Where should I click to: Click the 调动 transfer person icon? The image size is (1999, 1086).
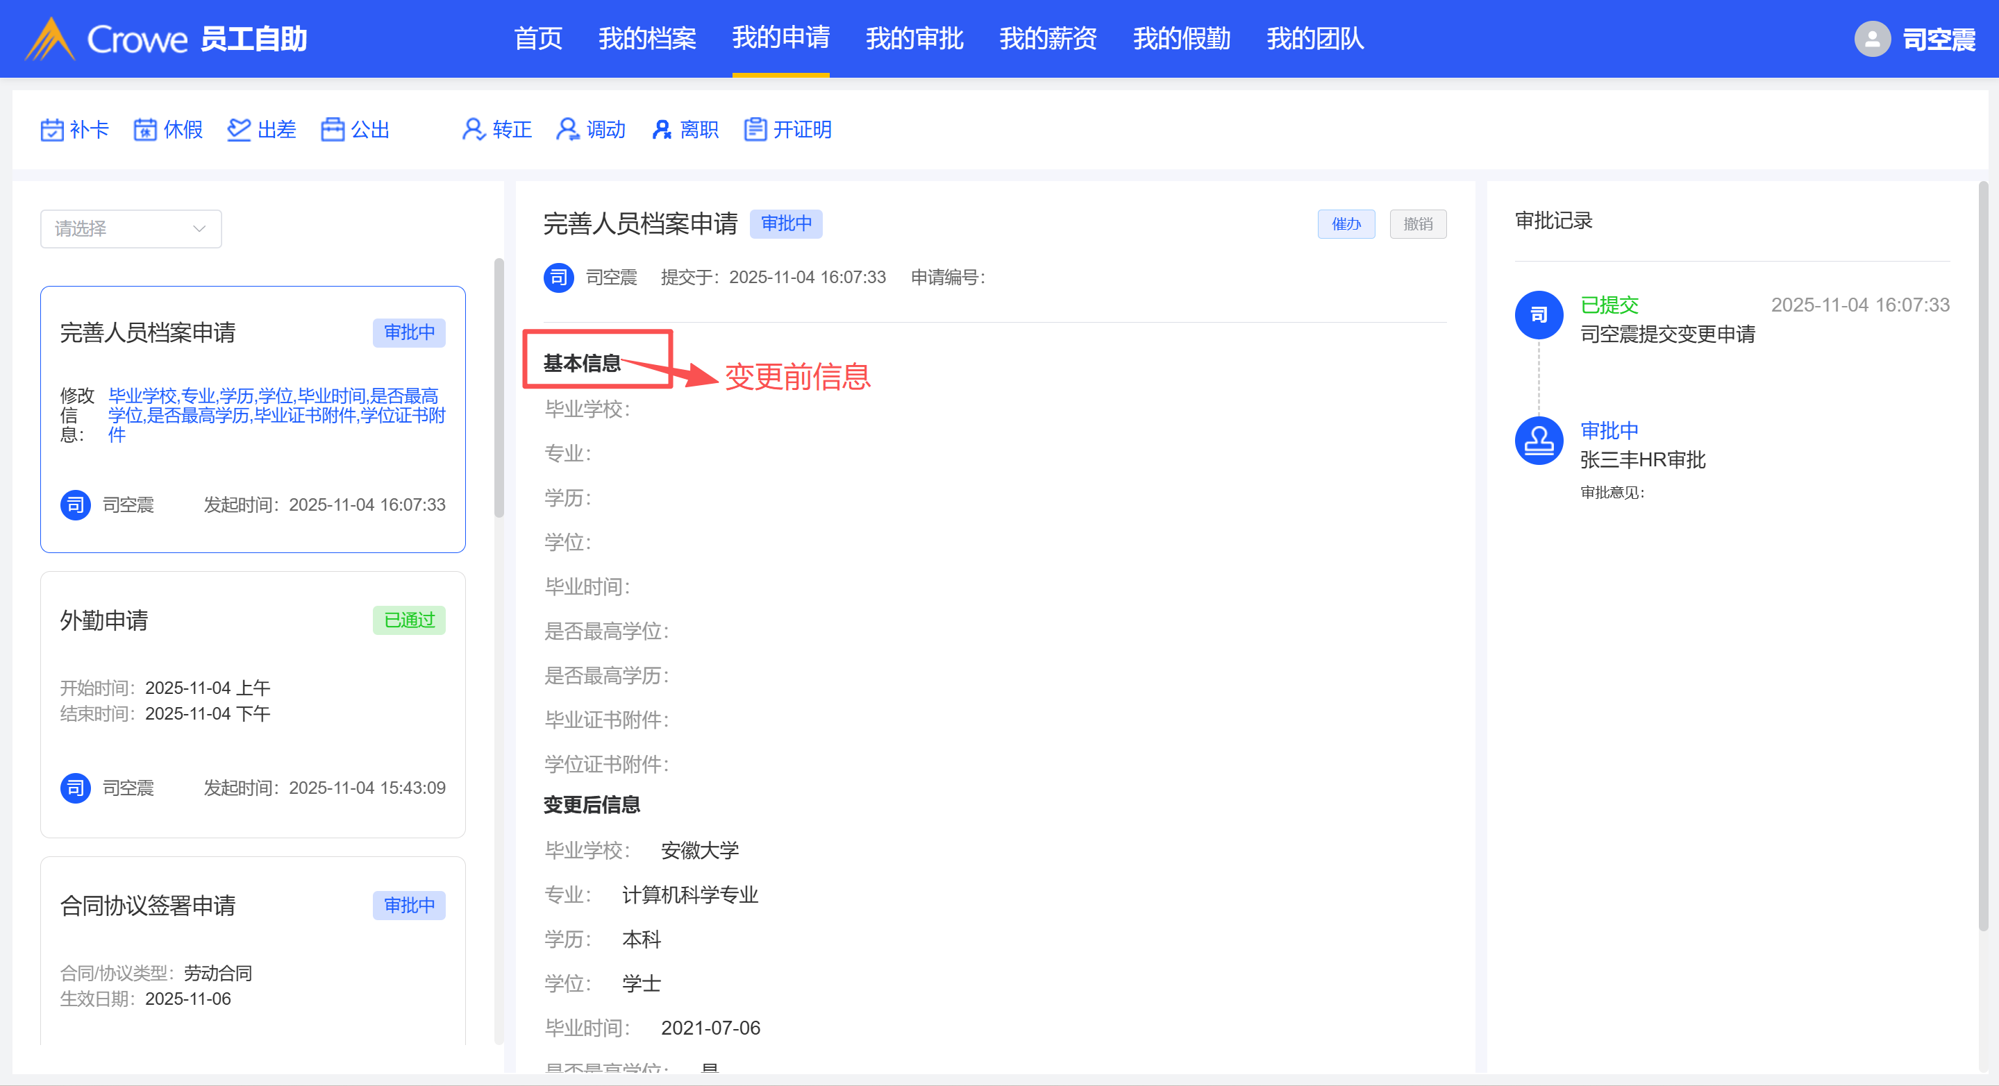tap(567, 130)
